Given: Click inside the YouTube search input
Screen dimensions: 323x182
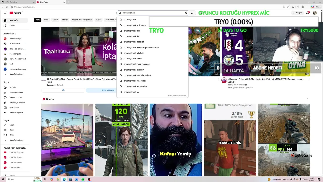Looking at the screenshot, I should pos(153,13).
